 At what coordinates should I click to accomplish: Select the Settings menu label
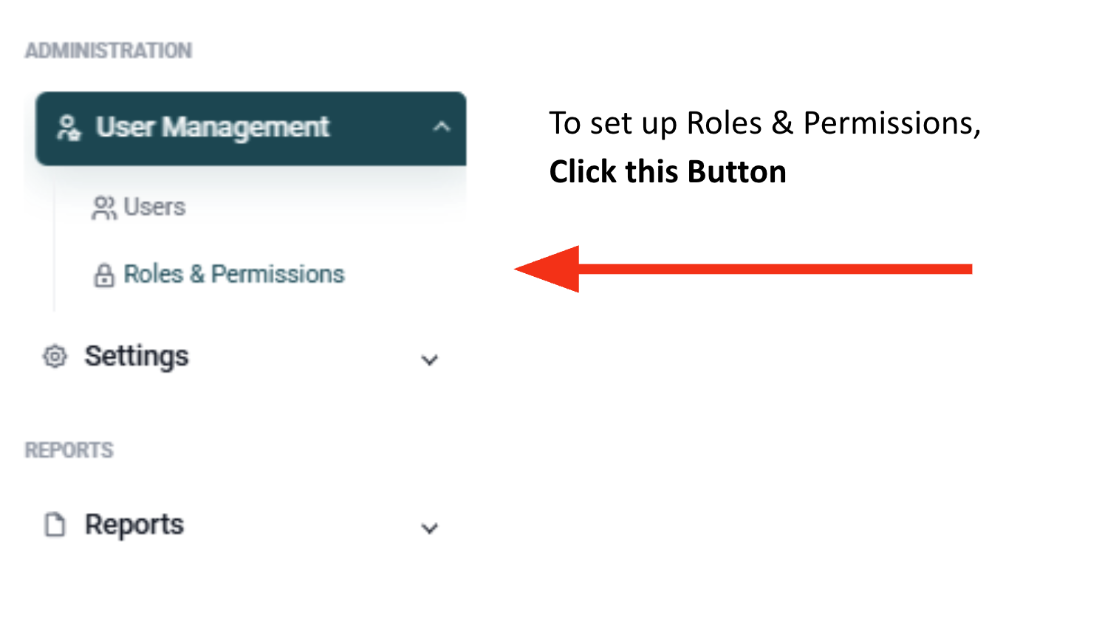[x=137, y=357]
